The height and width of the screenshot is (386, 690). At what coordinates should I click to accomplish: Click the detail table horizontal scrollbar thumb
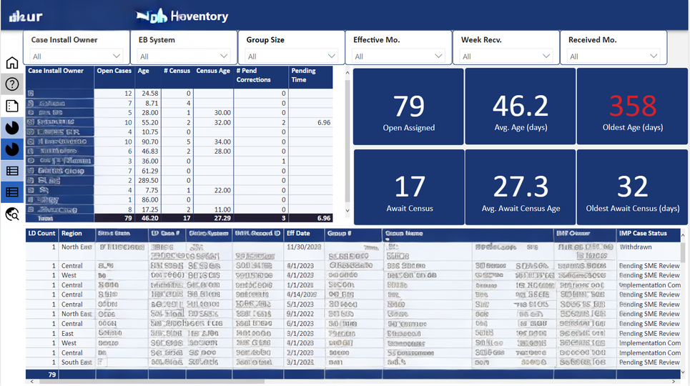click(x=152, y=382)
